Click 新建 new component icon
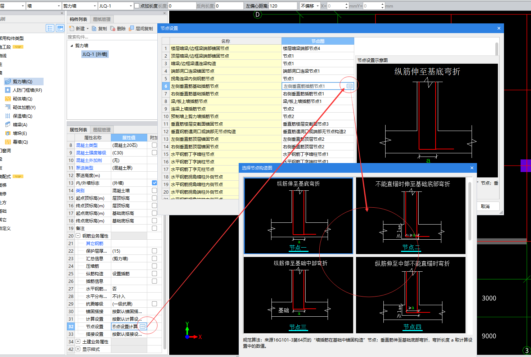Image resolution: width=531 pixels, height=357 pixels. tap(71, 29)
